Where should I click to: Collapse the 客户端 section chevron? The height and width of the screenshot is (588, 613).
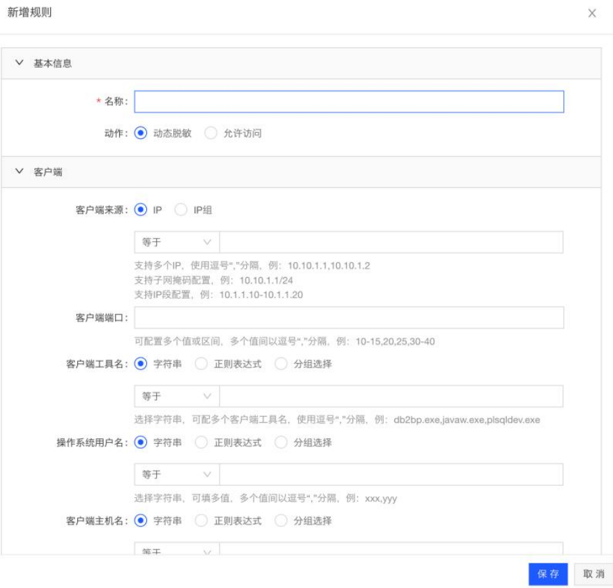(x=19, y=171)
